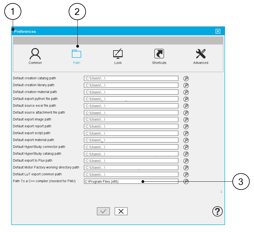254x232 pixels.
Task: Click the Path folder icon
Action: 77,54
